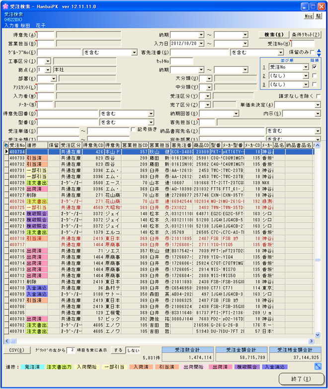Viewport: 328px width, 389px height.
Task: Click the 条件リセット button
Action: [x=306, y=35]
